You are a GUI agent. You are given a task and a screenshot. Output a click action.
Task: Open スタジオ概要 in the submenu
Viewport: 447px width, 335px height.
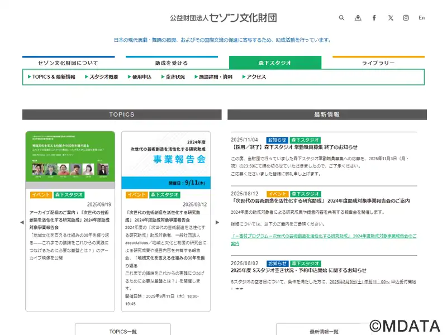pyautogui.click(x=103, y=77)
